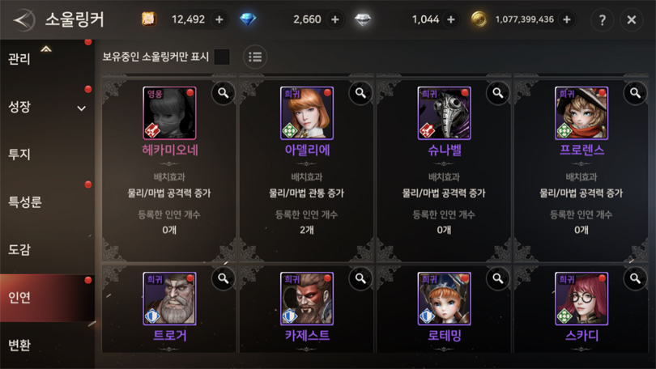656x369 pixels.
Task: Switch to the 투지 sidebar tab
Action: (x=19, y=155)
